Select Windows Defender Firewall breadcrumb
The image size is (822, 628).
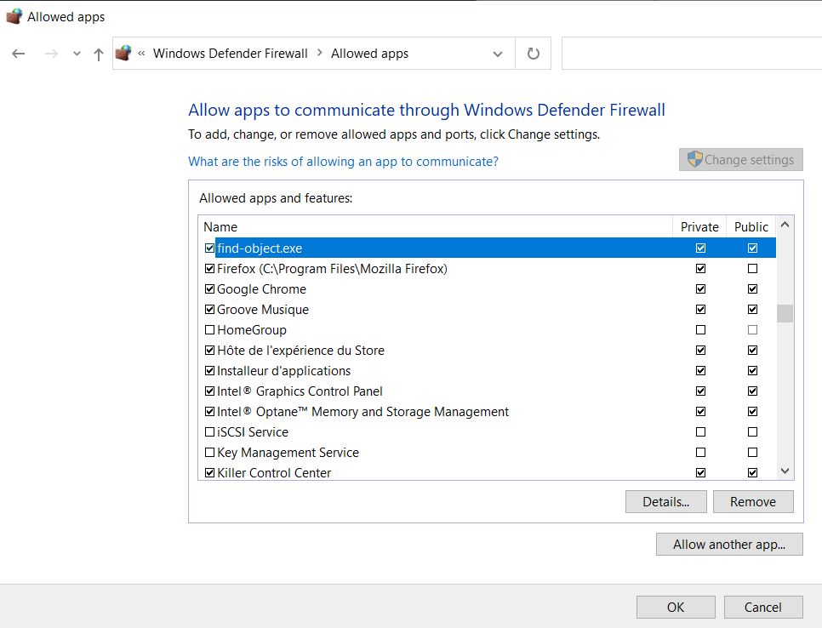[x=230, y=54]
